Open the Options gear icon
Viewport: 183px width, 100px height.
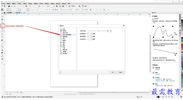point(79,6)
